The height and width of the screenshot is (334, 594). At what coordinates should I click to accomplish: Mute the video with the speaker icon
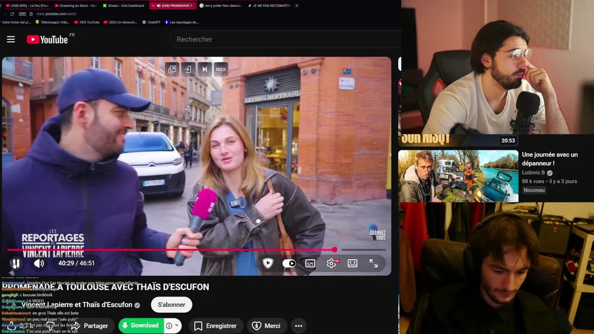coord(39,263)
